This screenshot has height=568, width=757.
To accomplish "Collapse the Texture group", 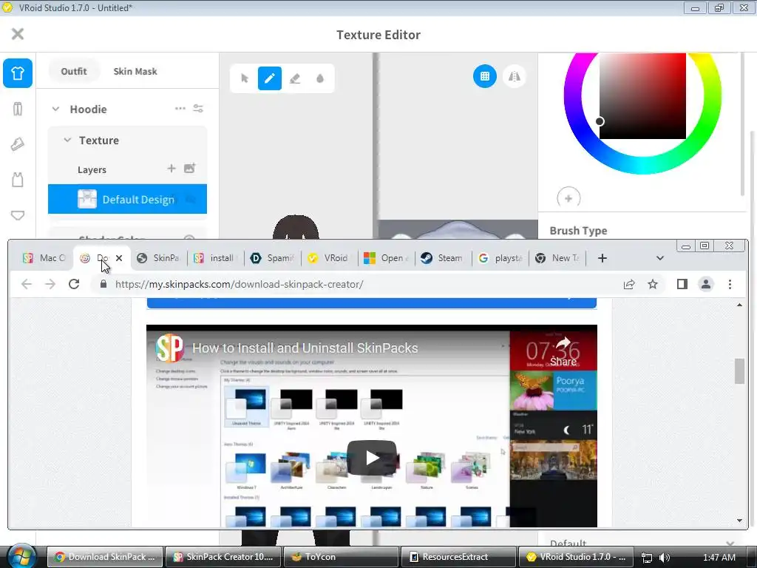I will pyautogui.click(x=67, y=140).
